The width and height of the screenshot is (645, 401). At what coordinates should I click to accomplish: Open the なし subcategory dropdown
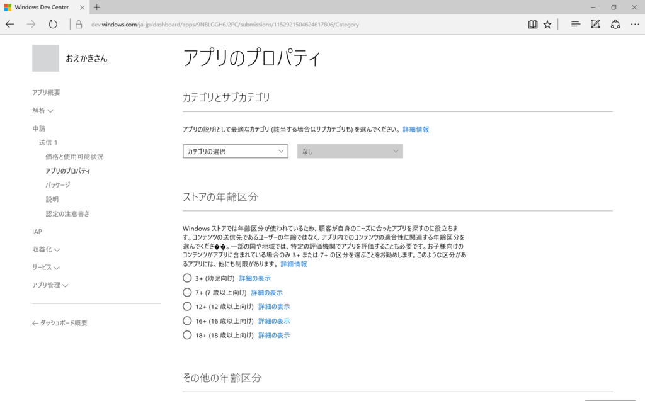350,151
